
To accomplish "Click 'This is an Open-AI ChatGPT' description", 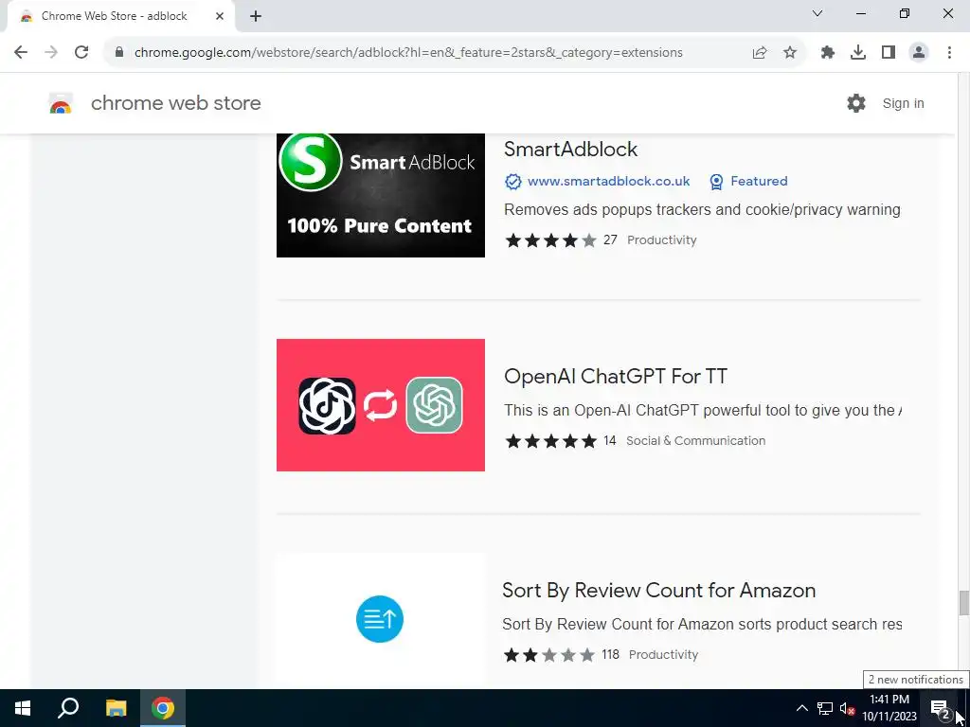I will [702, 411].
